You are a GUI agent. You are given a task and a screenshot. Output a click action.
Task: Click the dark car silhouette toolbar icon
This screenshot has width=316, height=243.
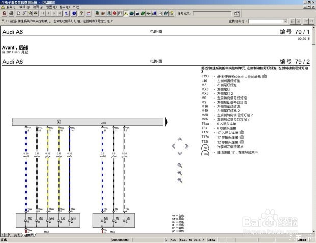click(148, 13)
